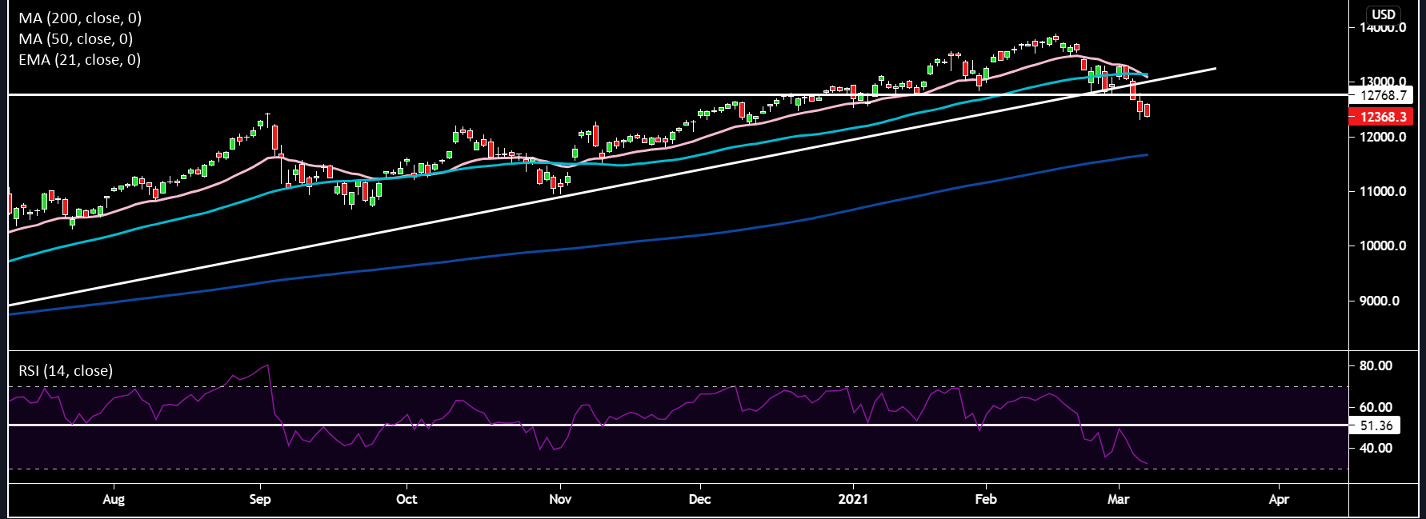The width and height of the screenshot is (1426, 519).
Task: Click the 13000.0 price axis label
Action: tap(1383, 82)
